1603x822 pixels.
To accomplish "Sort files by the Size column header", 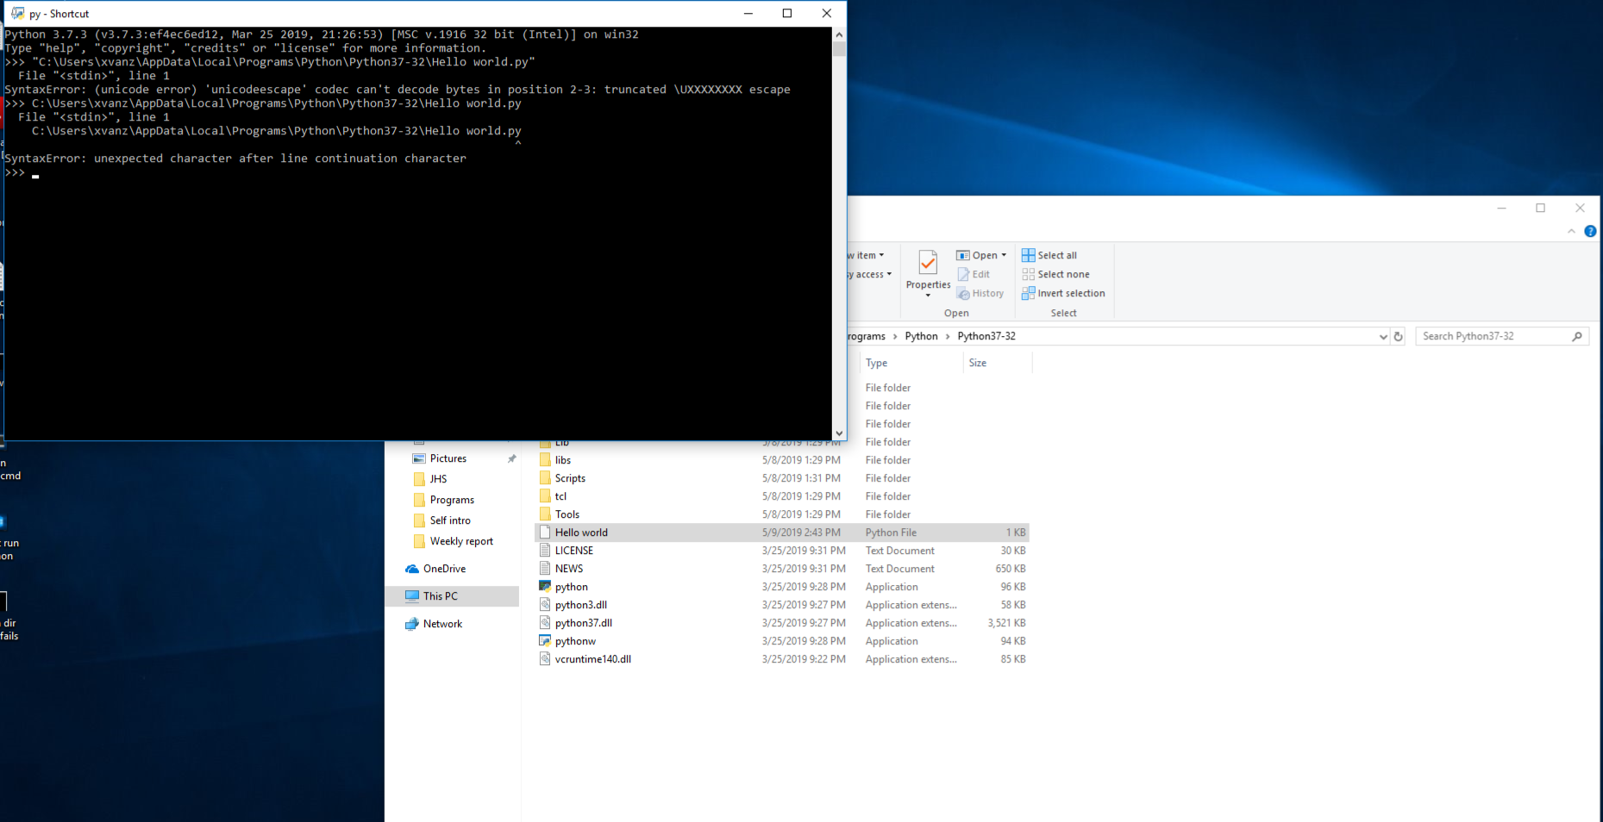I will point(997,363).
